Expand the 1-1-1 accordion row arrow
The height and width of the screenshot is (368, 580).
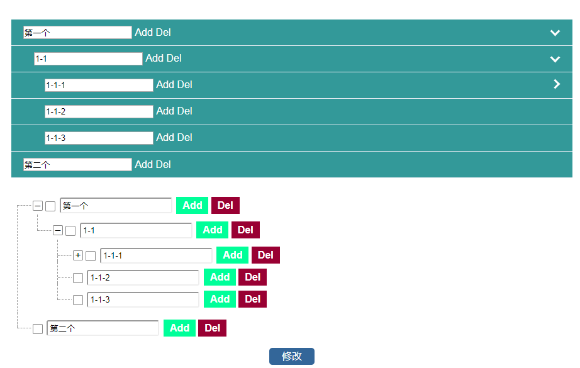point(556,84)
